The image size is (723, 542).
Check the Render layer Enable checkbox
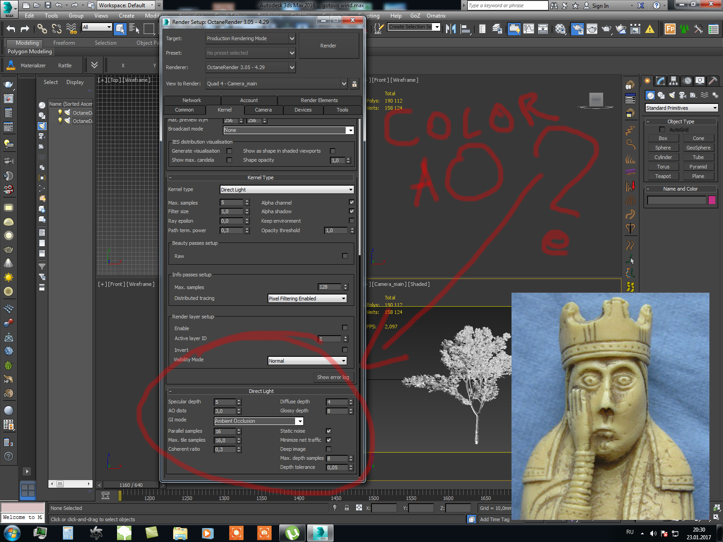[345, 327]
